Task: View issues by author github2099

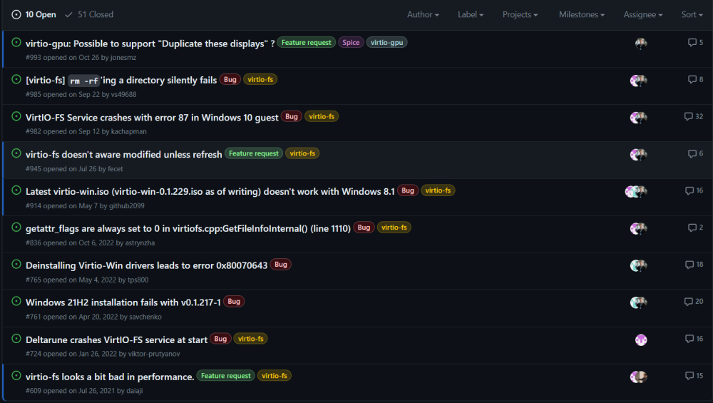Action: (x=127, y=205)
